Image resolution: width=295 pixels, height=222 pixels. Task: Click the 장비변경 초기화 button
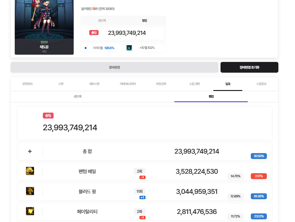tap(249, 67)
